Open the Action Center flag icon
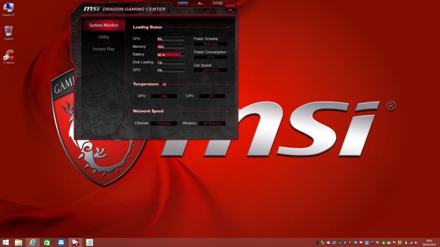 [x=394, y=243]
